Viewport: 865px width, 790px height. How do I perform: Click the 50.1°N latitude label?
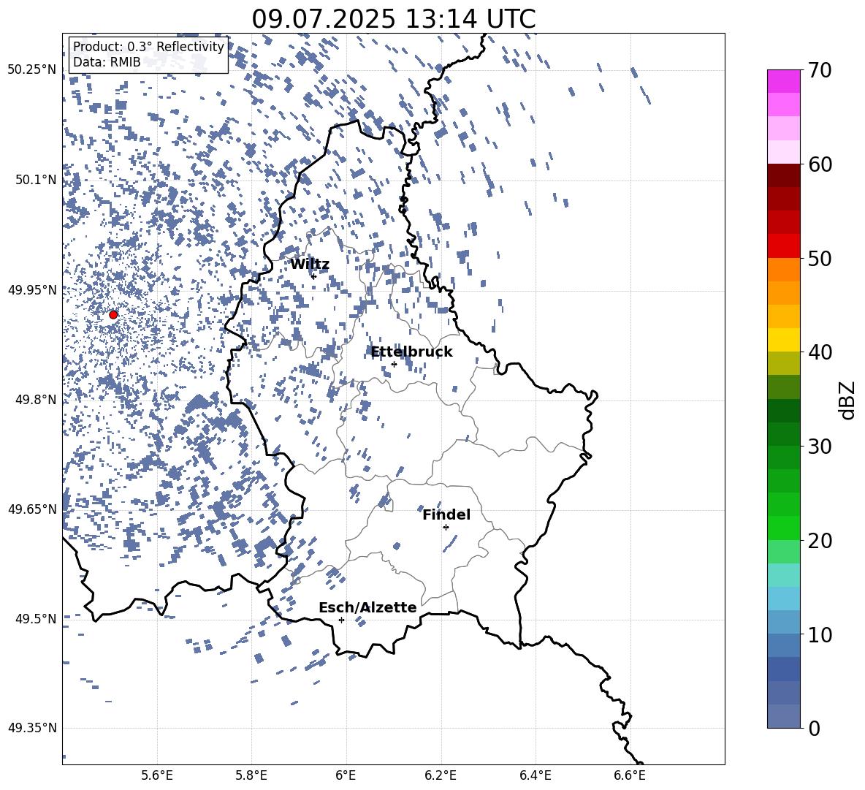coord(36,180)
